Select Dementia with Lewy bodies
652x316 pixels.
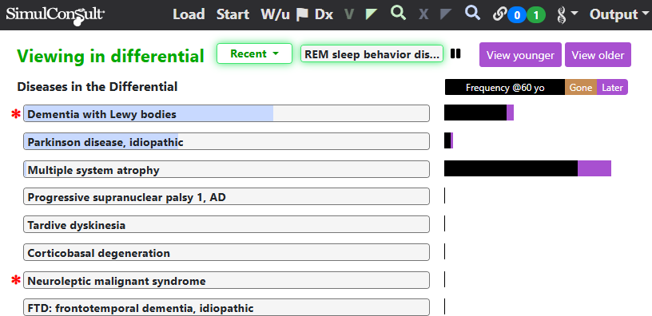click(226, 113)
